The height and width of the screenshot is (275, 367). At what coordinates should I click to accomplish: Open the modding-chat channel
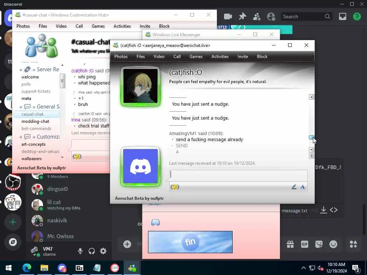click(35, 121)
